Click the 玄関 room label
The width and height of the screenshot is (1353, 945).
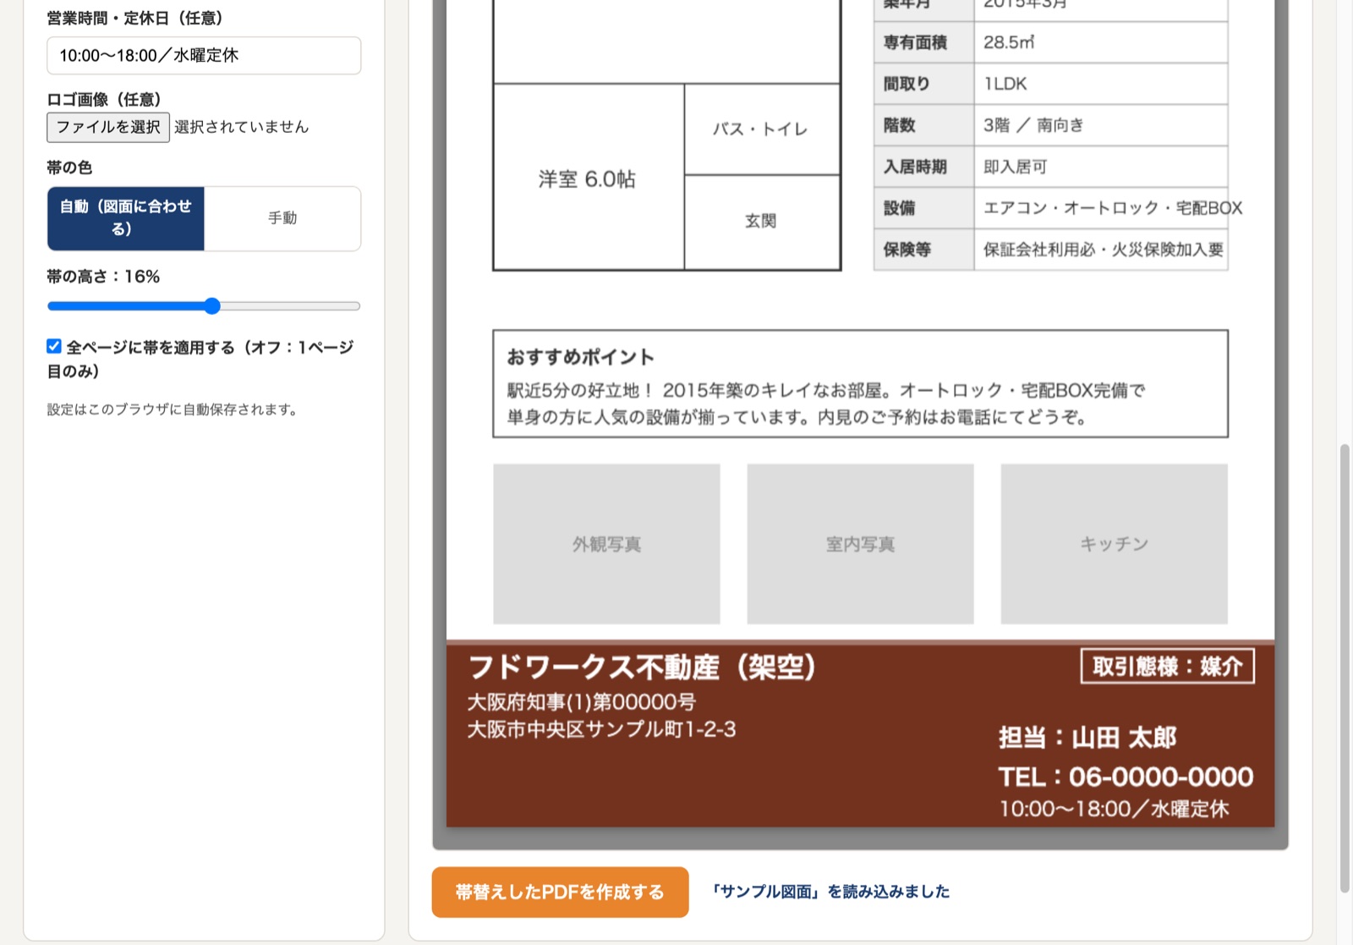[760, 221]
